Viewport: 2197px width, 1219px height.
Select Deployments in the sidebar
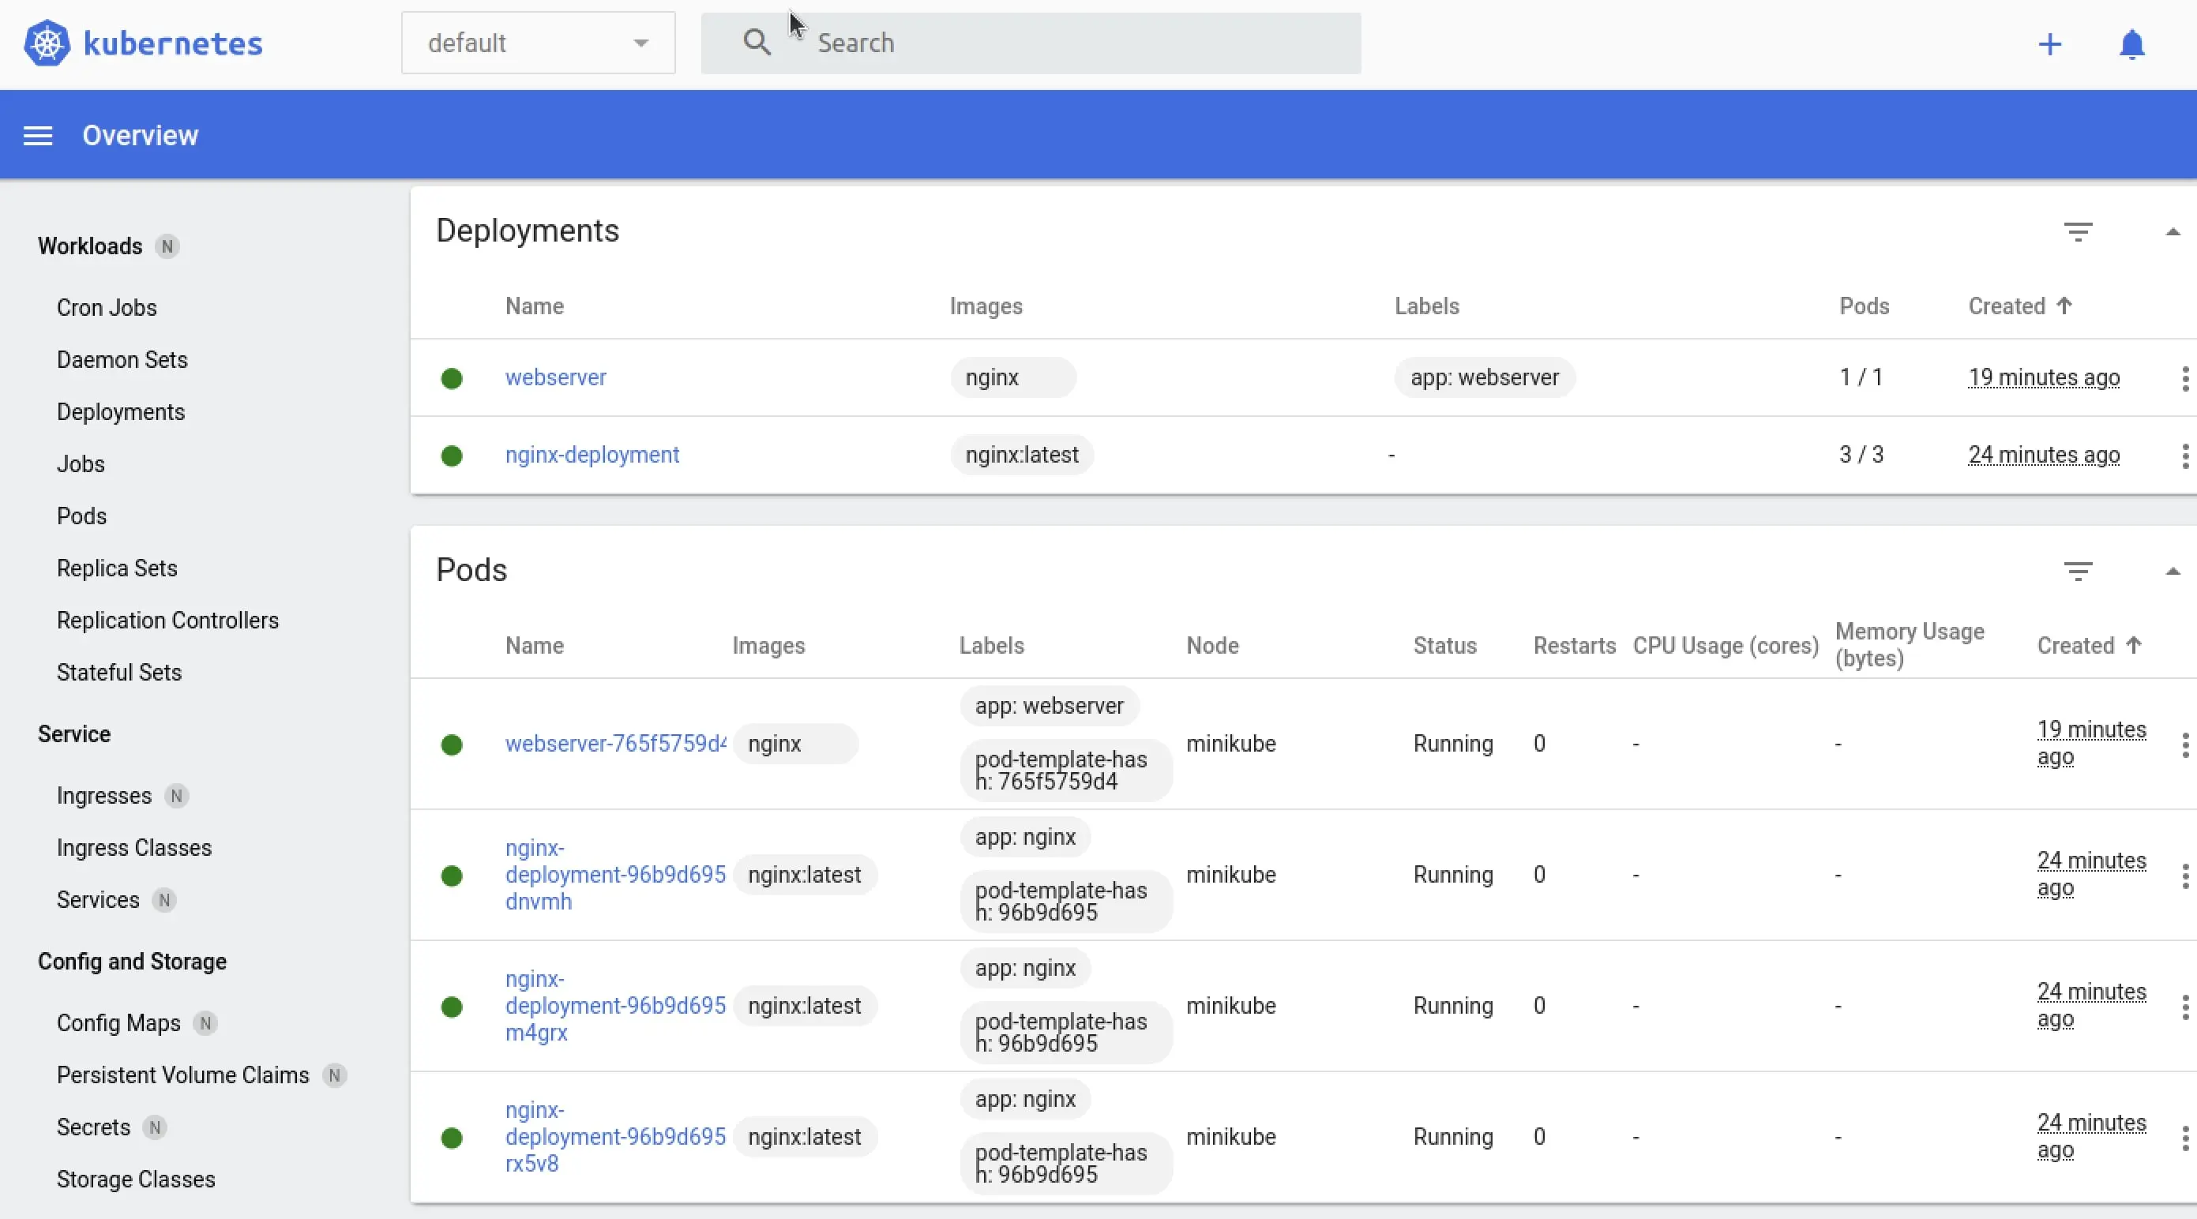pos(121,412)
